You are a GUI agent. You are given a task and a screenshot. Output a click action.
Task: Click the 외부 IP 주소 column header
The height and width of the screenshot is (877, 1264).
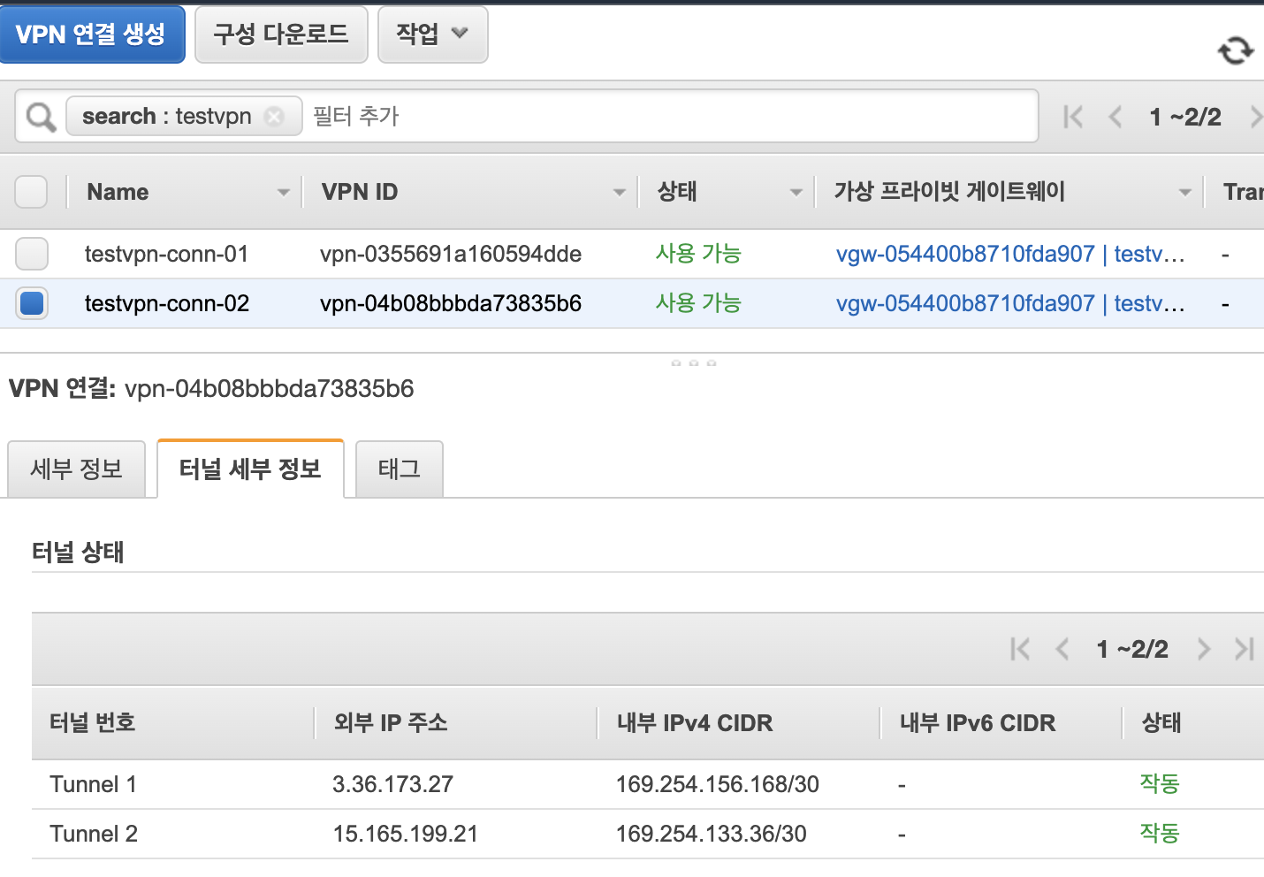pos(391,722)
